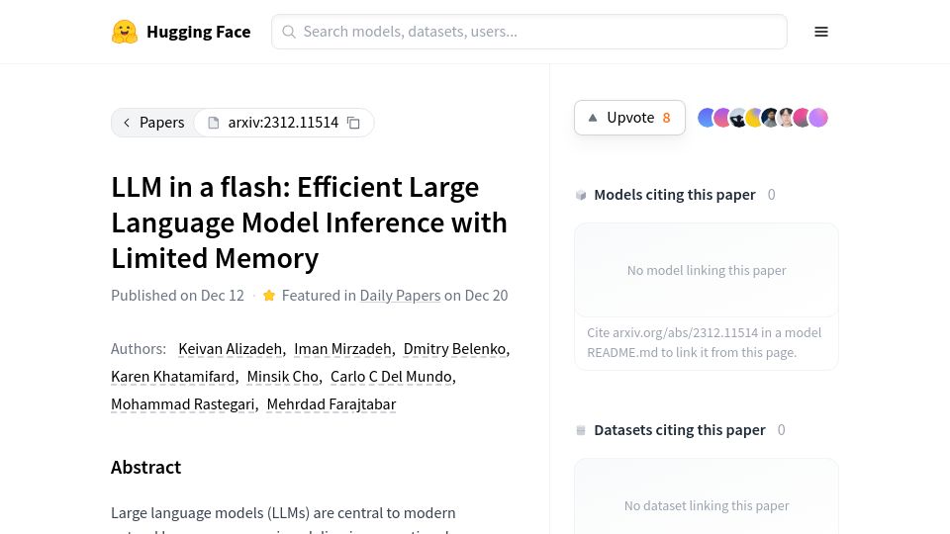950x534 pixels.
Task: Open author Minsik Cho
Action: [282, 377]
